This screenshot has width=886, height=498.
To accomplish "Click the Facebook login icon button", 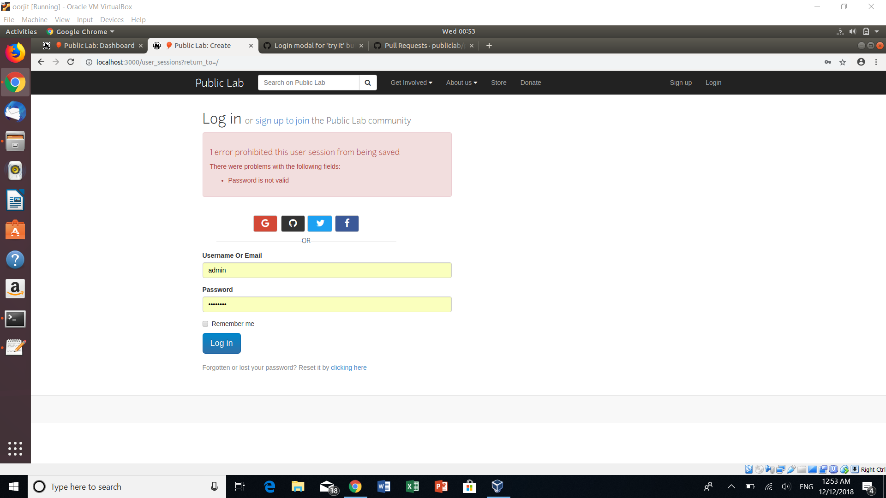I will pyautogui.click(x=347, y=224).
